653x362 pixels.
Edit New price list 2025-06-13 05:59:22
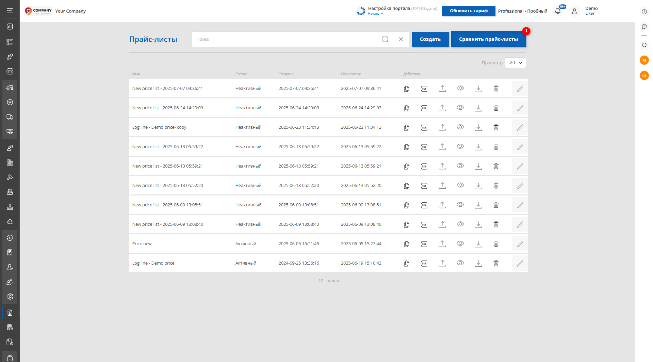[520, 147]
